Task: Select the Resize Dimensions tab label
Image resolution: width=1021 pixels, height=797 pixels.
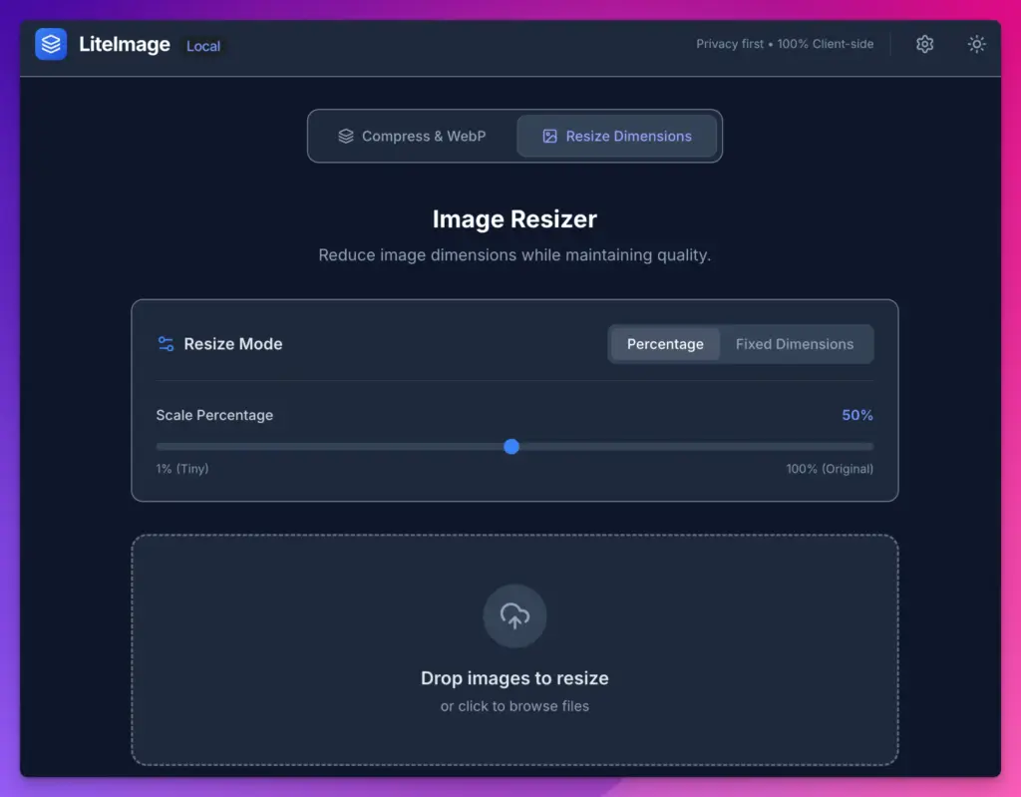Action: coord(628,136)
